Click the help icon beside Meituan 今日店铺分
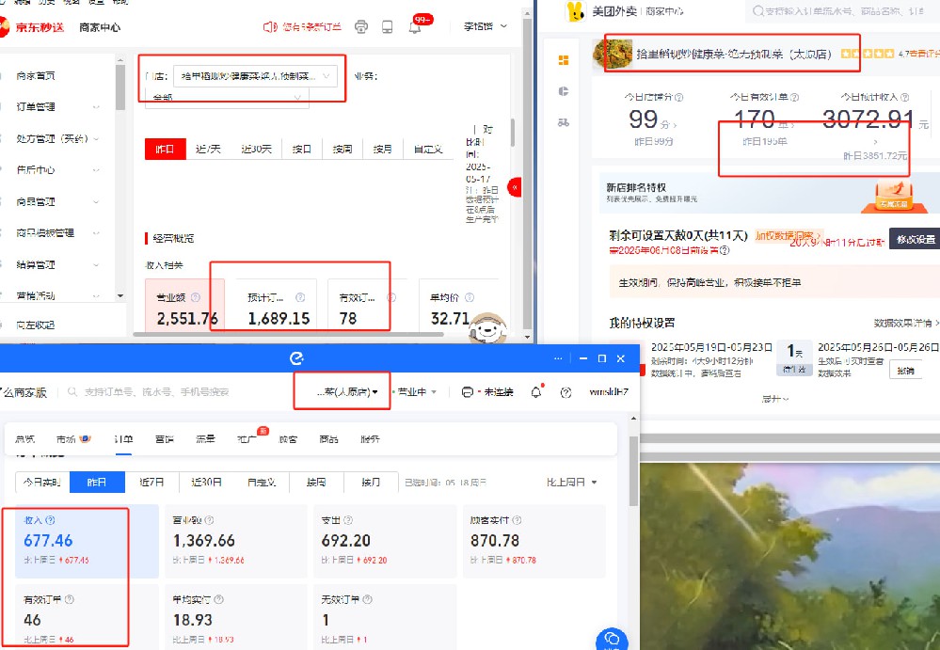This screenshot has width=940, height=650. tap(678, 97)
